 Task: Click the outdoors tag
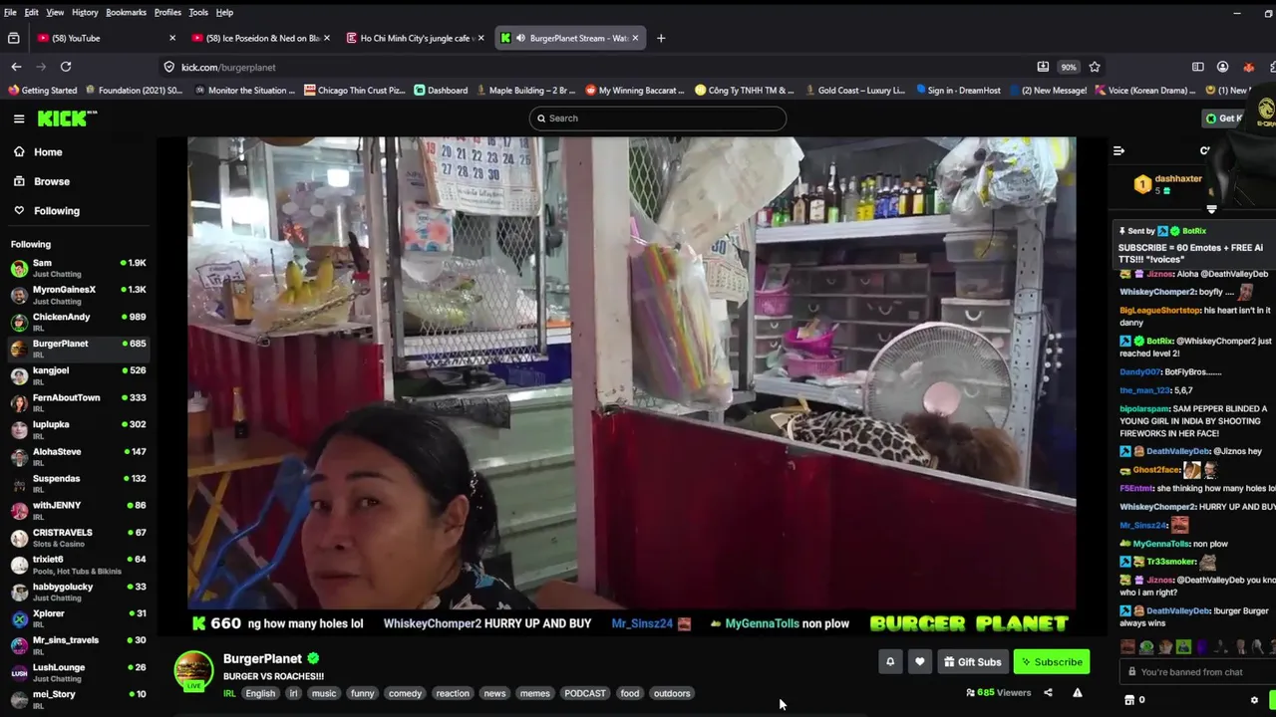point(672,693)
